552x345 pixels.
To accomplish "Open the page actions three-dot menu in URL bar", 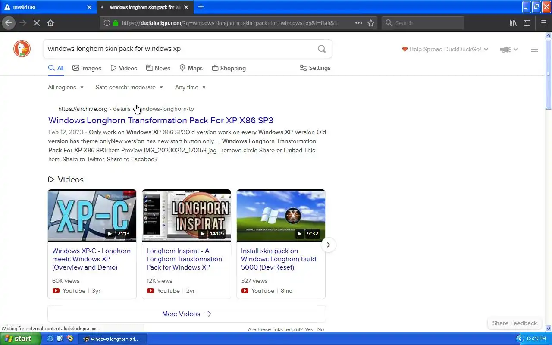I will [359, 23].
